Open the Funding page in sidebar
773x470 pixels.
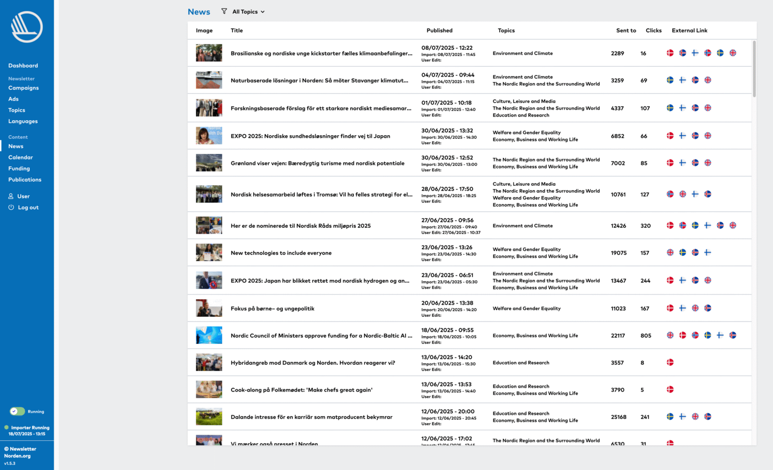[x=19, y=168]
